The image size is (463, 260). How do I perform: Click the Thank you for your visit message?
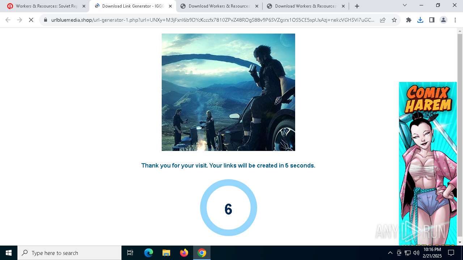(x=228, y=165)
